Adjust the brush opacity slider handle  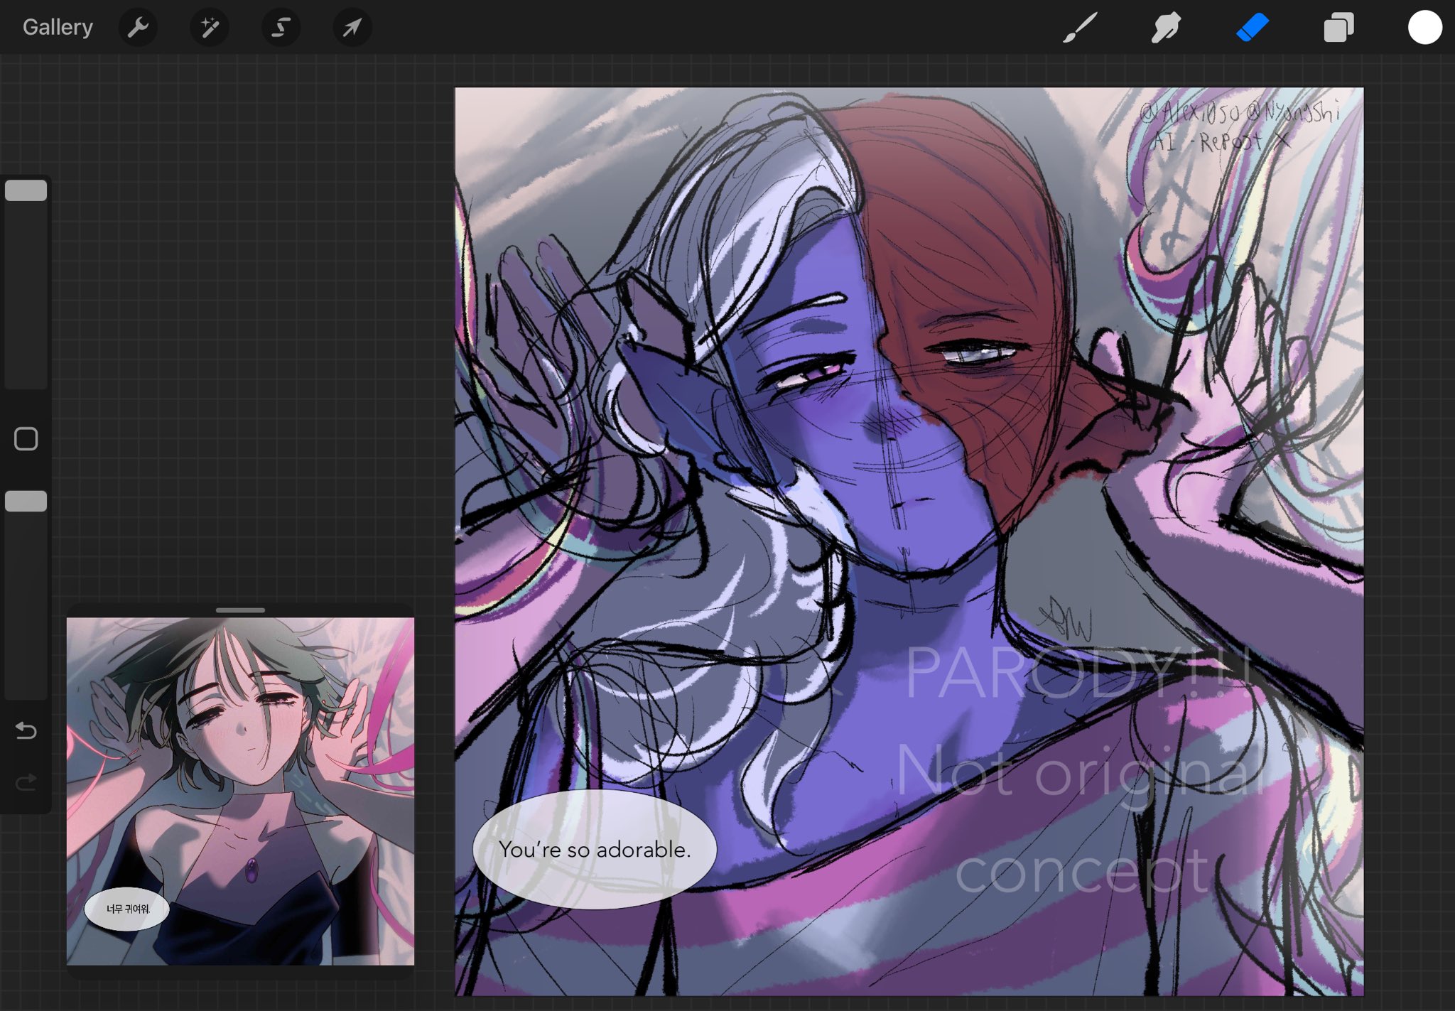(26, 501)
